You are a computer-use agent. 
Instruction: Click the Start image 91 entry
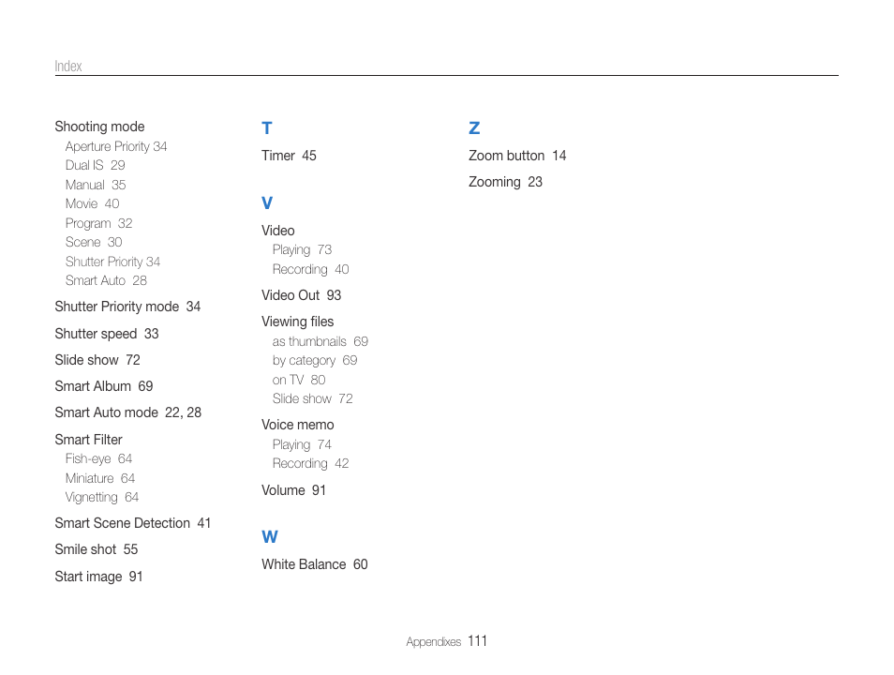98,577
